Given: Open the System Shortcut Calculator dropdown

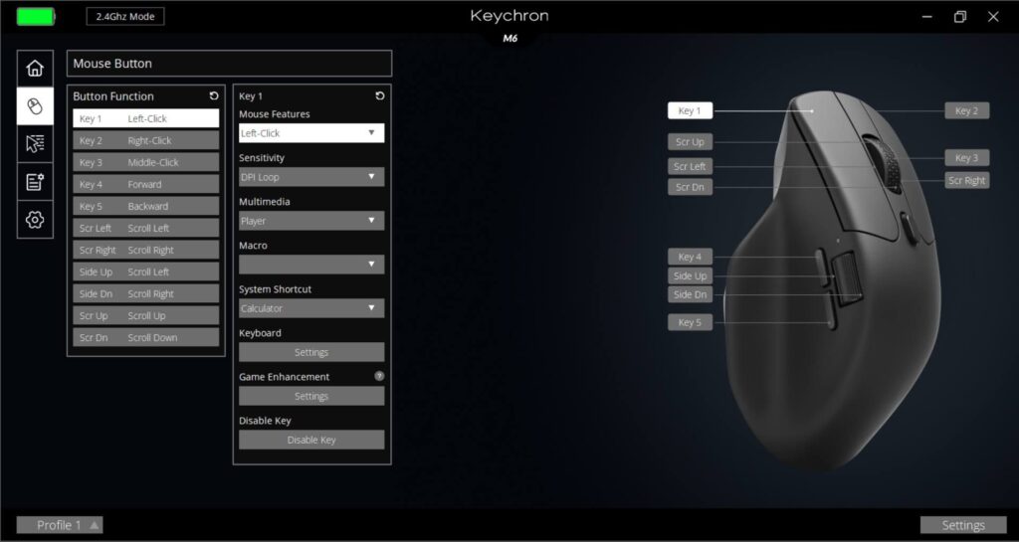Looking at the screenshot, I should (311, 308).
